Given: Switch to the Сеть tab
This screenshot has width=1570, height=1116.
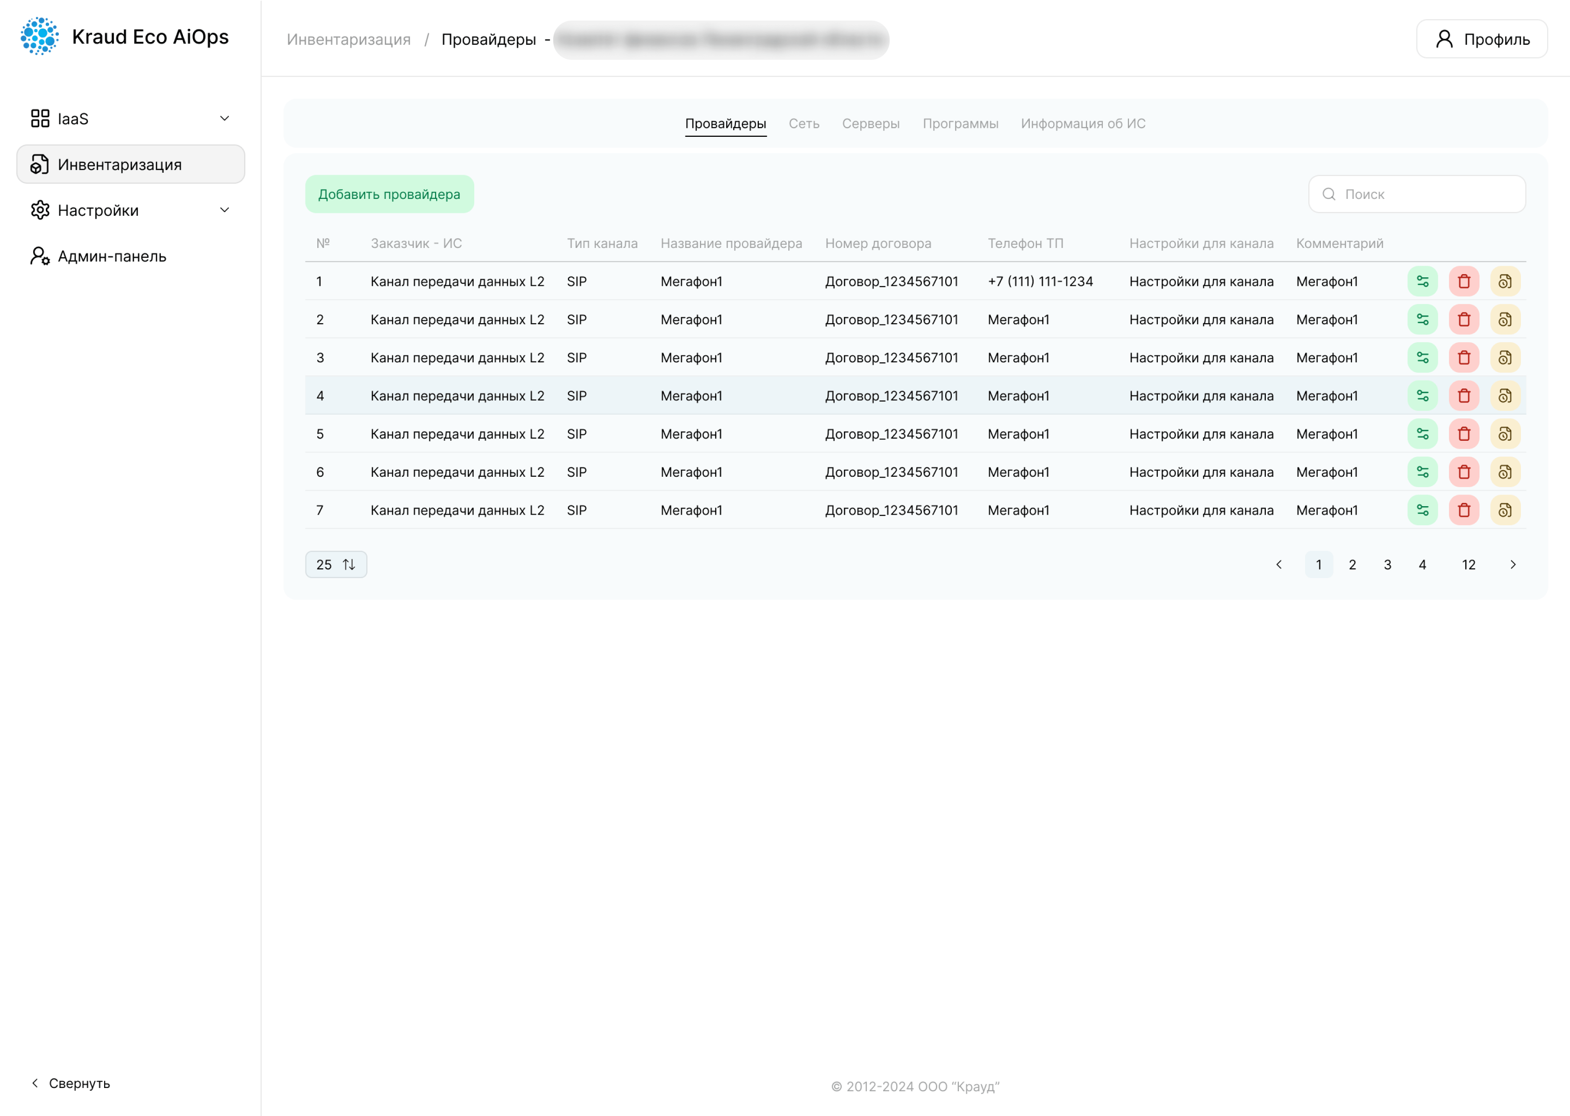Looking at the screenshot, I should click(803, 124).
